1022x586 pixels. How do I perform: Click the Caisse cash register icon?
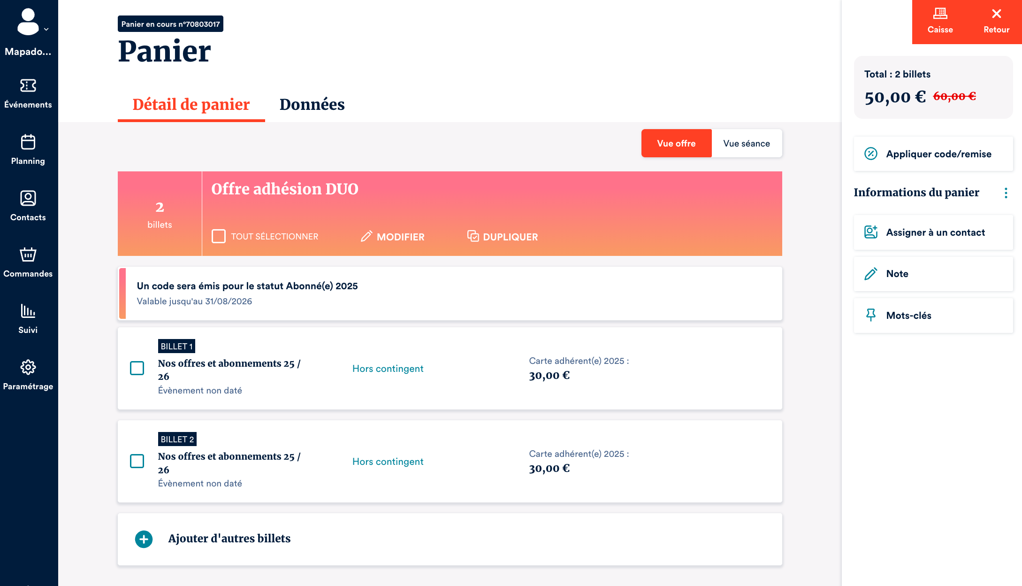point(940,14)
